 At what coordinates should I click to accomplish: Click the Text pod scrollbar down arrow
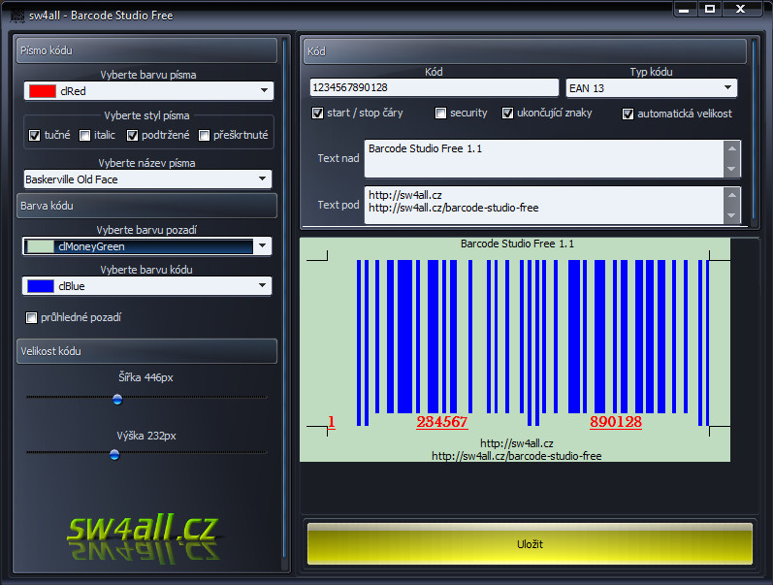tap(732, 215)
